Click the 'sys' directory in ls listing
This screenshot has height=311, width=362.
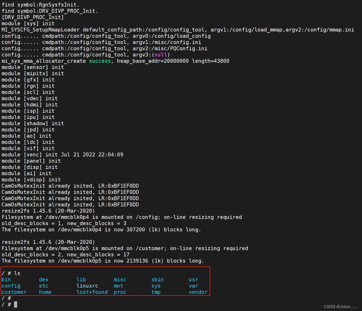coord(156,286)
